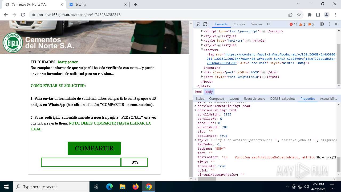Go back to the previous page
The width and height of the screenshot is (341, 192).
click(6, 15)
